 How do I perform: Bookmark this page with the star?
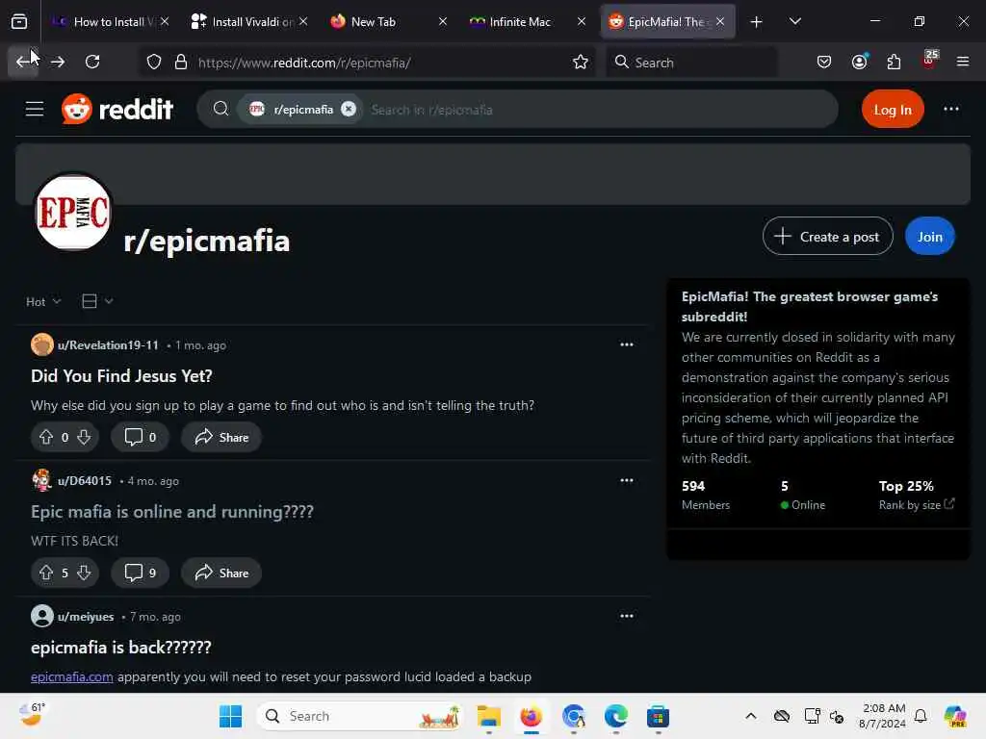click(x=581, y=63)
